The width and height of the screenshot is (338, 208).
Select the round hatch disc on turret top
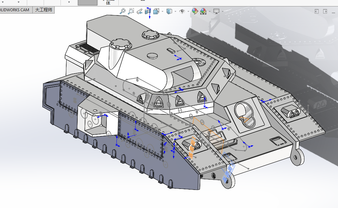coord(153,56)
